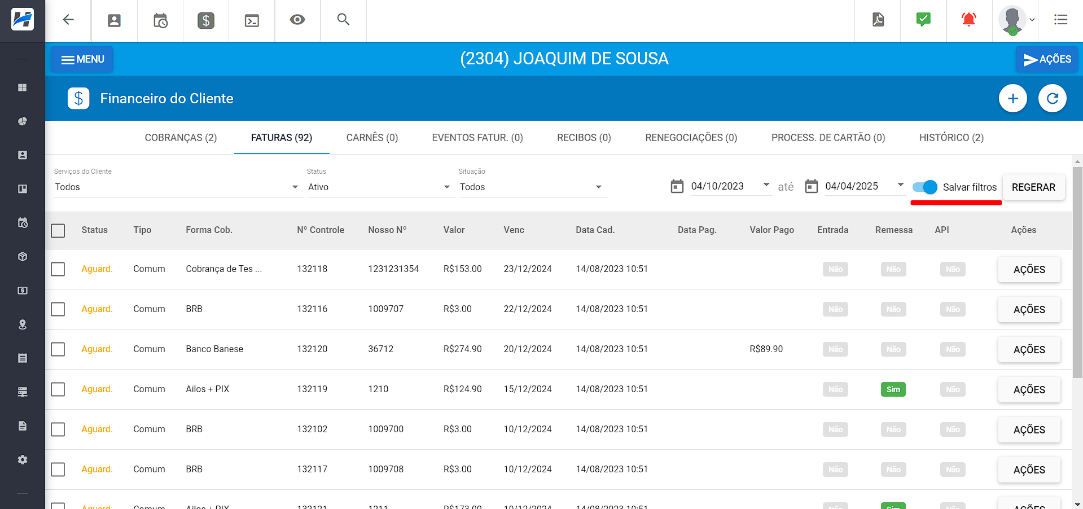Image resolution: width=1083 pixels, height=509 pixels.
Task: Expand the chevron next to user avatar
Action: (1032, 20)
